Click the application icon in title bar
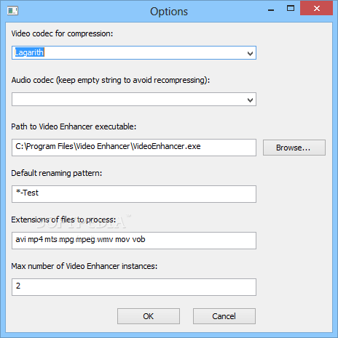This screenshot has height=338, width=338. [12, 11]
